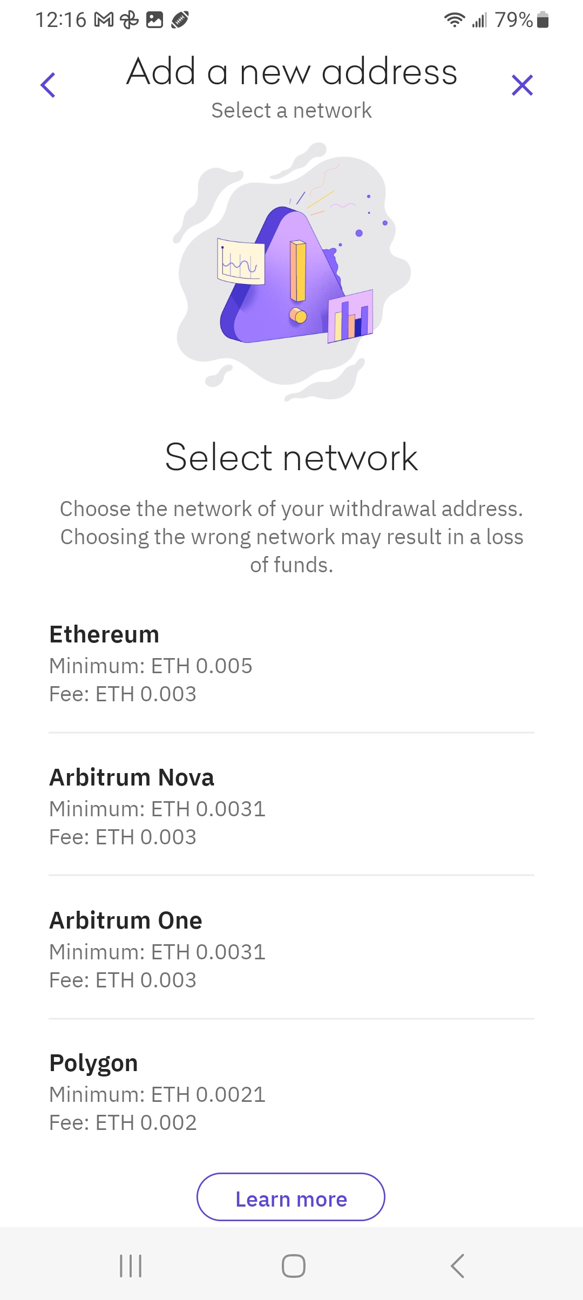The image size is (583, 1300).
Task: Choose the Arbitrum One network
Action: 291,949
